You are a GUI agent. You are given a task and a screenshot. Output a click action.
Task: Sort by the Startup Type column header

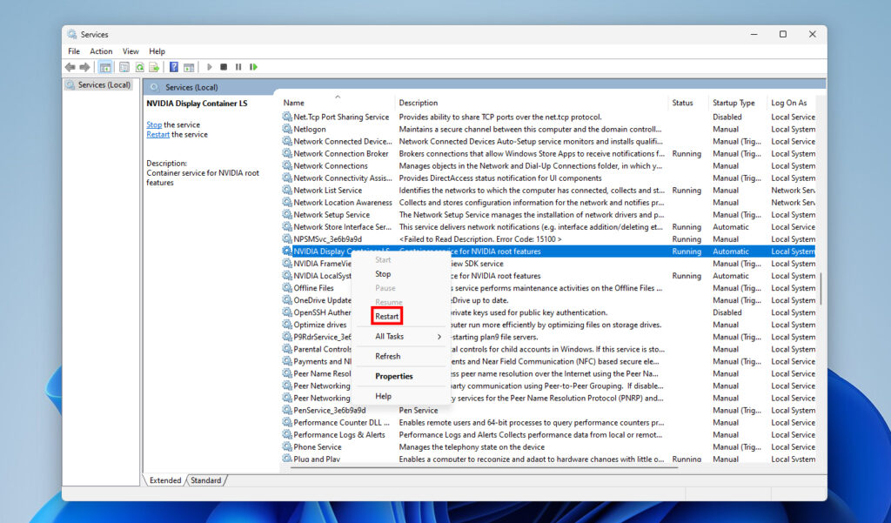tap(734, 103)
